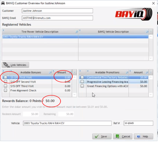
Task: Click search icon in BAYiQ Vehicle Description header
Action: (147, 32)
